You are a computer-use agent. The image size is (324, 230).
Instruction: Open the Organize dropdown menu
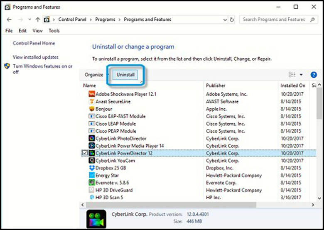(x=94, y=75)
